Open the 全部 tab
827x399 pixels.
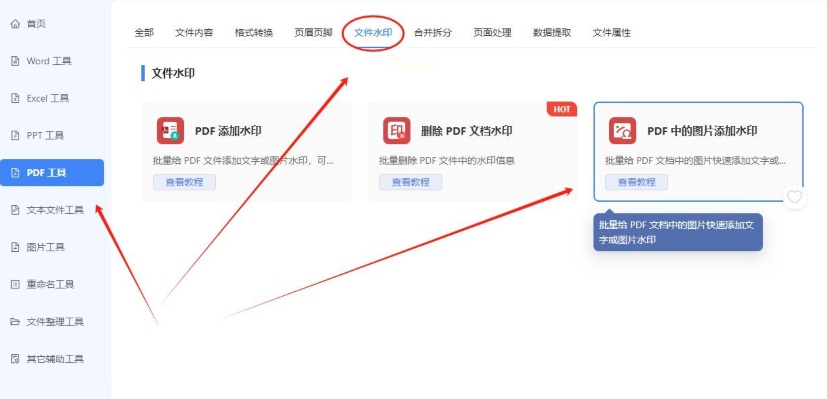(x=144, y=33)
